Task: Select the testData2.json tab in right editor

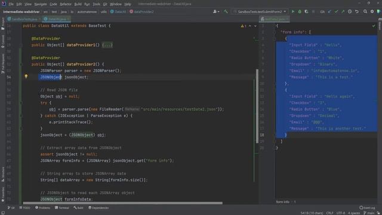Action: [275, 19]
